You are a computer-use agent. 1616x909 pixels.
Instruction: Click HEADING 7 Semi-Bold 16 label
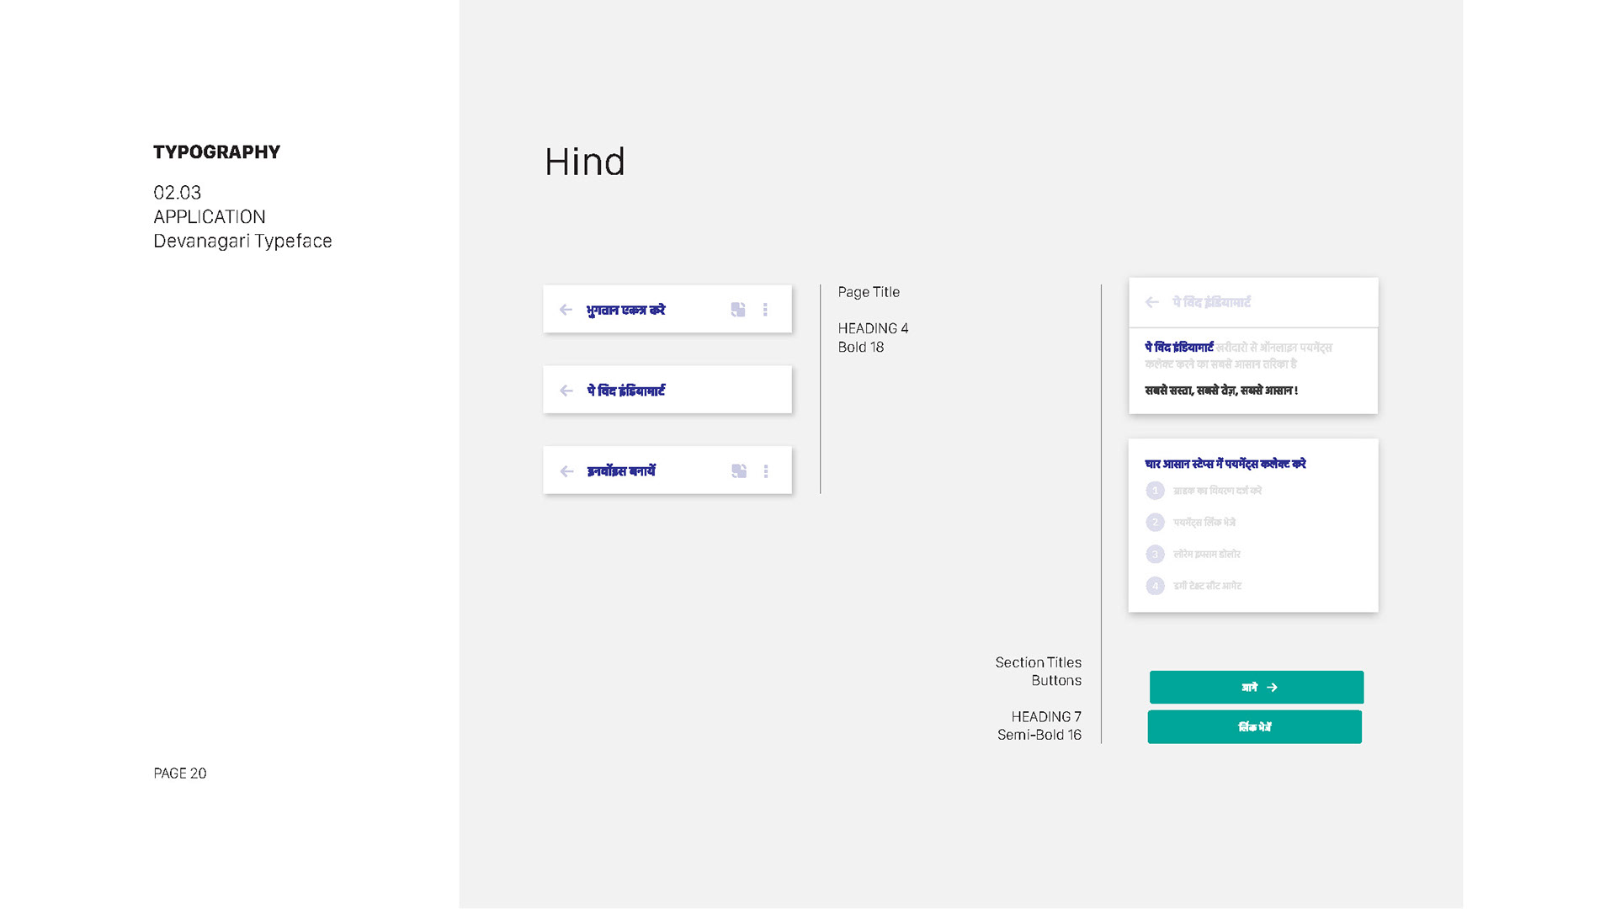tap(1039, 726)
